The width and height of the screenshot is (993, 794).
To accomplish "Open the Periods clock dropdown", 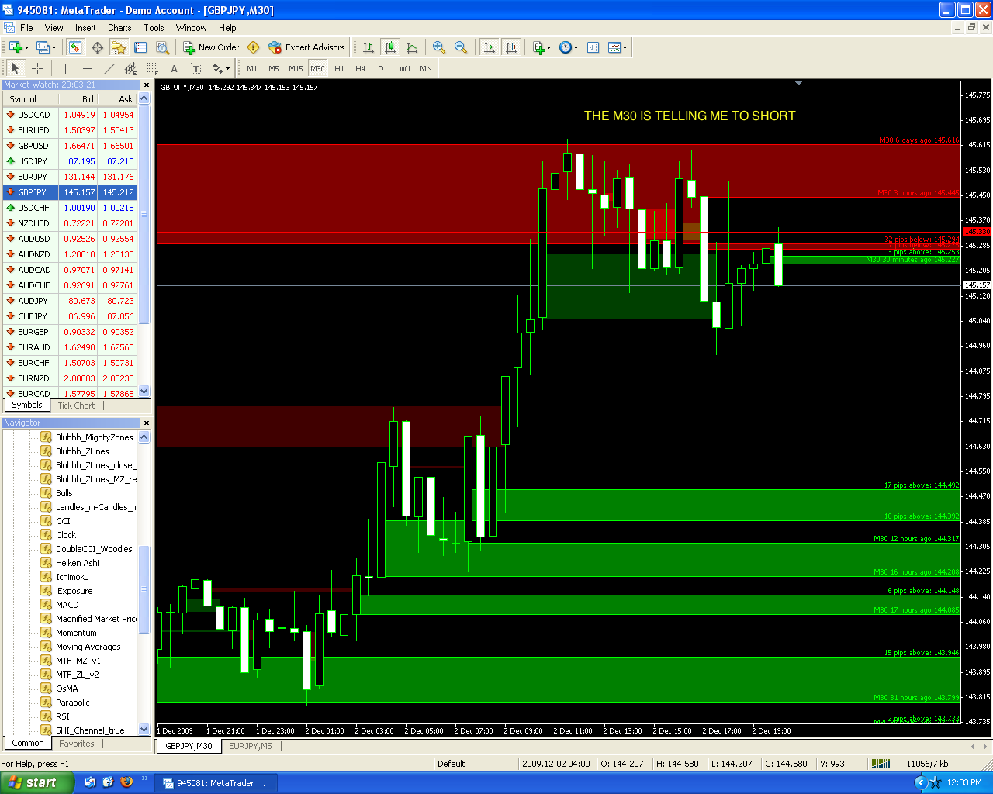I will pyautogui.click(x=569, y=47).
